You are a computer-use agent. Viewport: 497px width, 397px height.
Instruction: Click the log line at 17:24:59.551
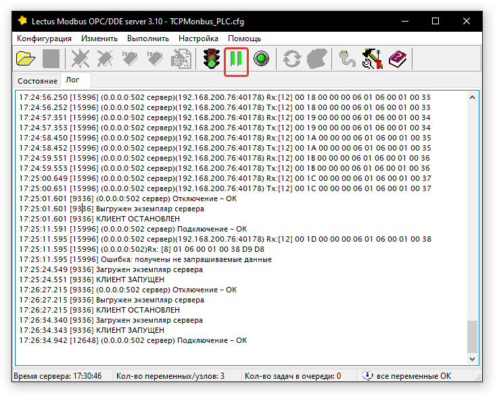[224, 158]
